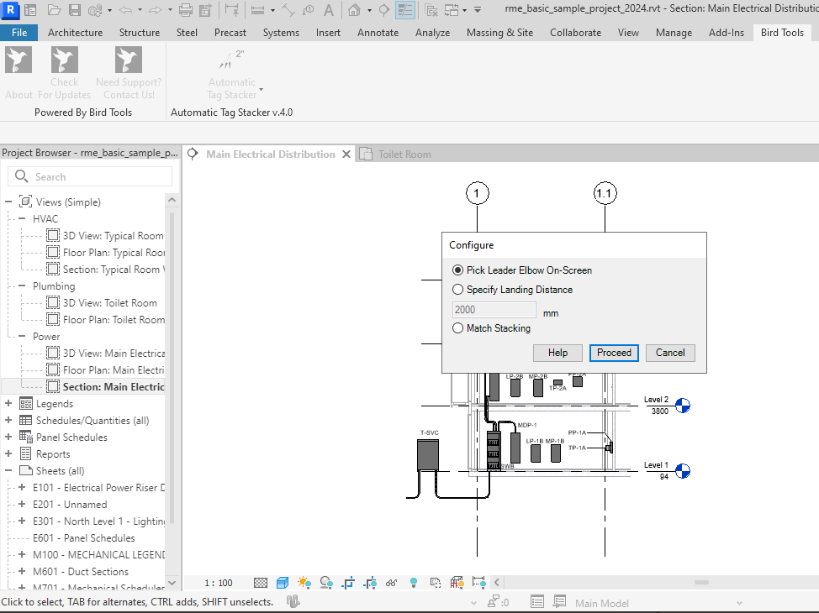Select Specify Landing Distance radio button

coord(457,290)
